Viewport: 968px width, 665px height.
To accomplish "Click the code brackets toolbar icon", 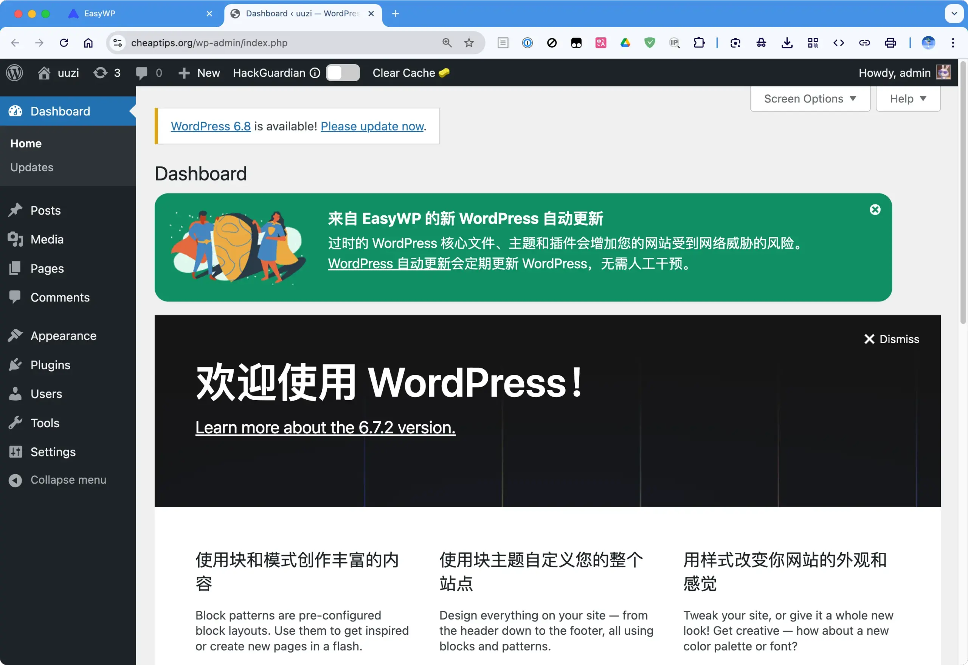I will pyautogui.click(x=839, y=43).
